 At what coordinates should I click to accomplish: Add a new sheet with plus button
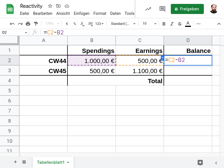(x=15, y=162)
